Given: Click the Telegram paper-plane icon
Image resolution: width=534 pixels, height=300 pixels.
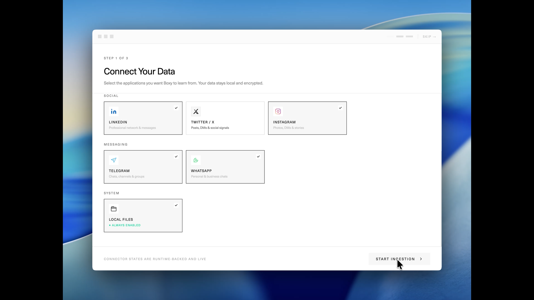Looking at the screenshot, I should click(113, 160).
